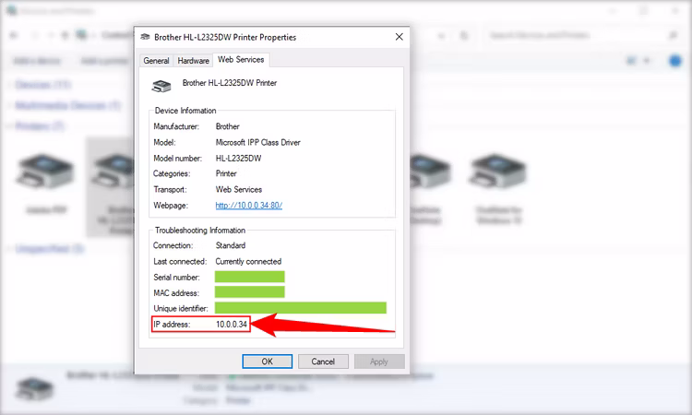Click the Transport value Web Services
This screenshot has width=692, height=415.
(x=239, y=190)
